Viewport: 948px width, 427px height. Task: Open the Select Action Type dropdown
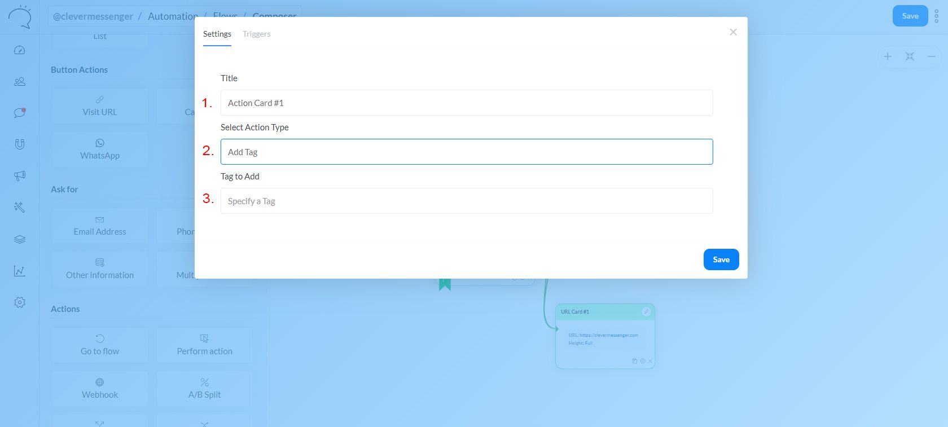[x=466, y=152]
